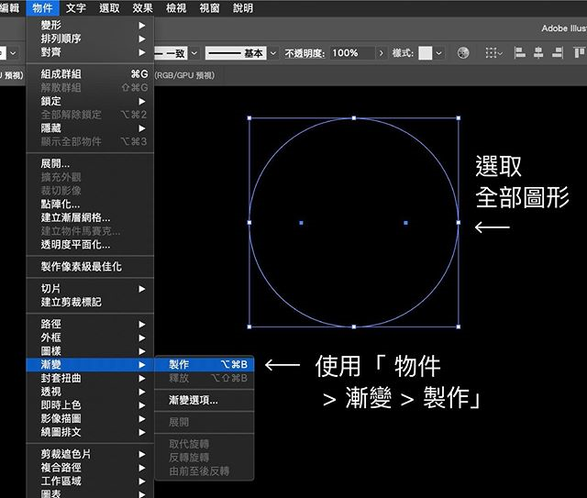
Task: Choose 製作像素級最佳化
Action: coord(90,267)
